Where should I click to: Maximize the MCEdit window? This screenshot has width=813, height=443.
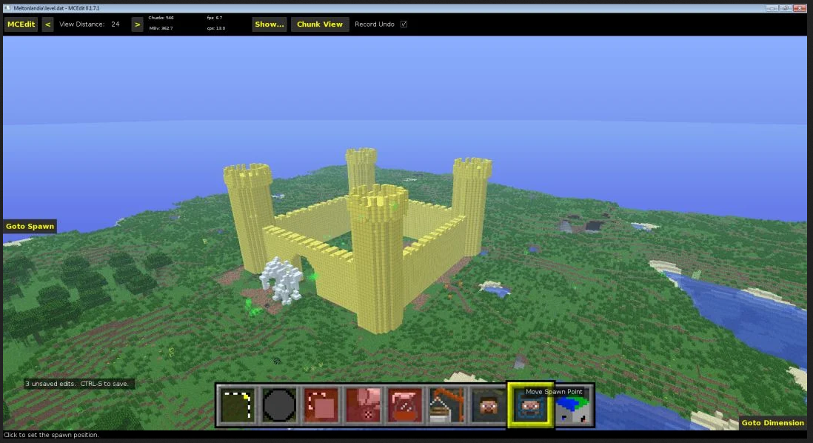point(786,8)
